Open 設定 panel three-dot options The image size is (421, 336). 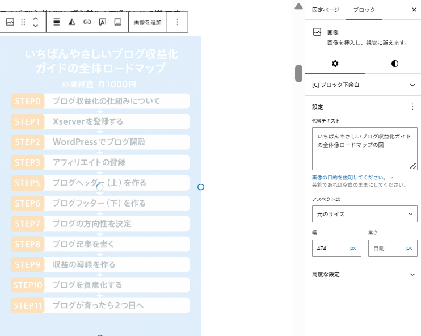click(412, 107)
